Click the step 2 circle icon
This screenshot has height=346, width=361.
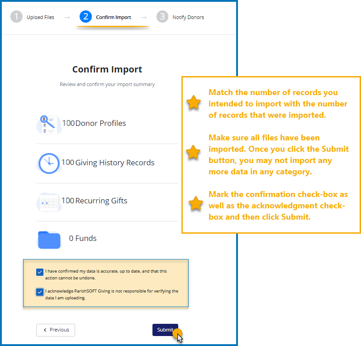(x=85, y=17)
